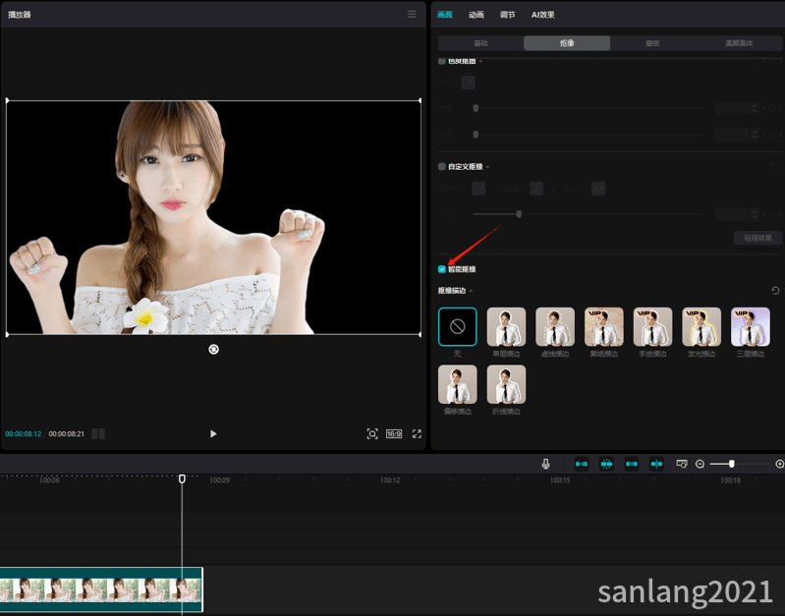Screen dimensions: 785x616
Task: Select the 蒙版 sub-tab
Action: click(652, 43)
